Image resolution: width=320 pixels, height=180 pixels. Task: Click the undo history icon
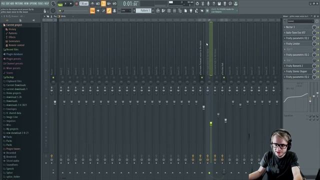(x=197, y=3)
